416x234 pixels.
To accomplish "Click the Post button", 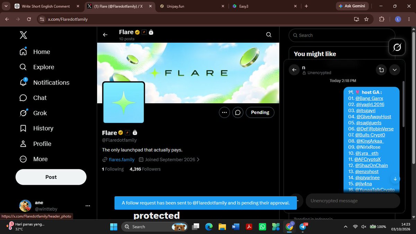I will click(x=51, y=177).
